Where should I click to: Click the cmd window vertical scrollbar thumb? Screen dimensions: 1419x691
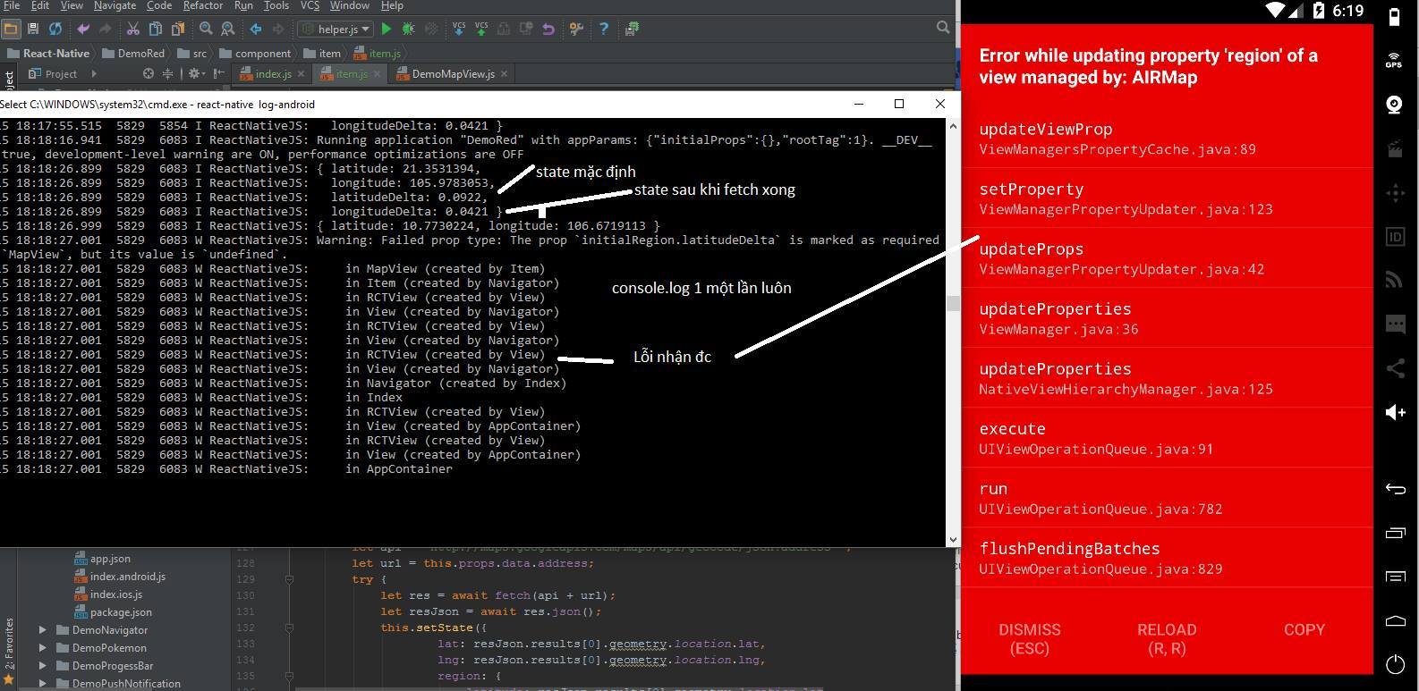click(x=953, y=304)
